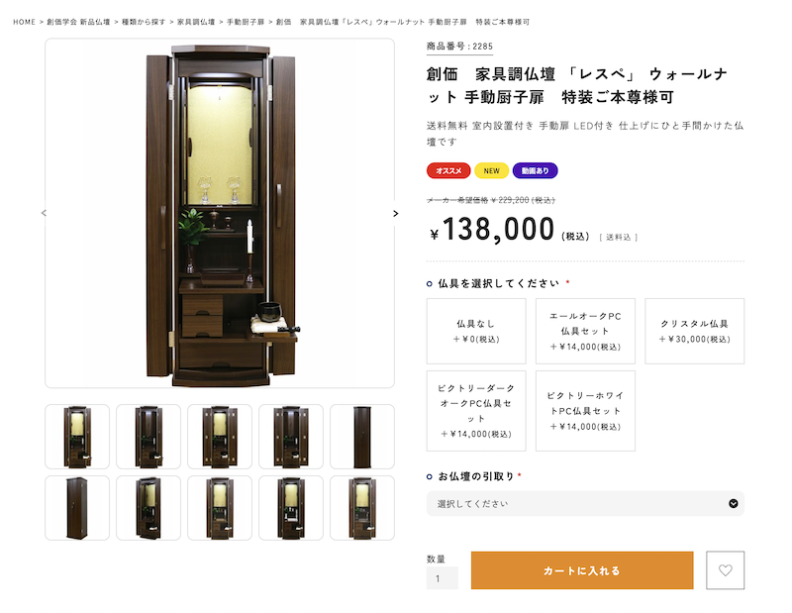Select first thumbnail of open altar

pyautogui.click(x=77, y=437)
